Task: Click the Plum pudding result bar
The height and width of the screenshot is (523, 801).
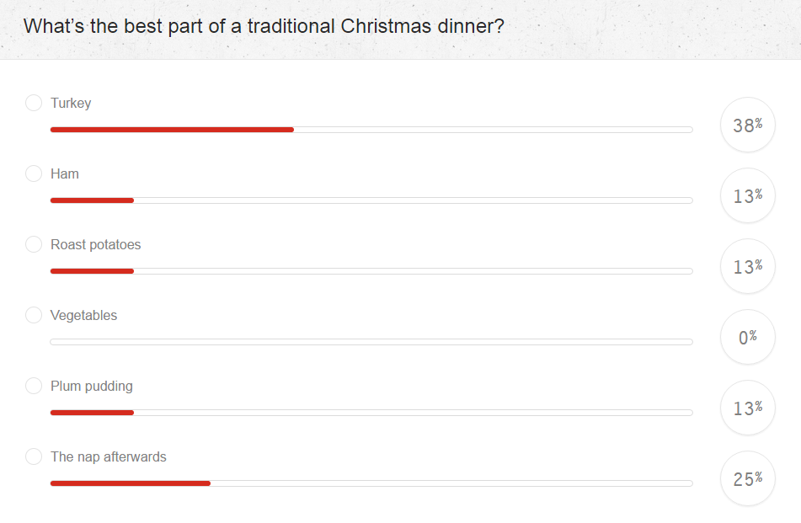Action: (x=371, y=412)
